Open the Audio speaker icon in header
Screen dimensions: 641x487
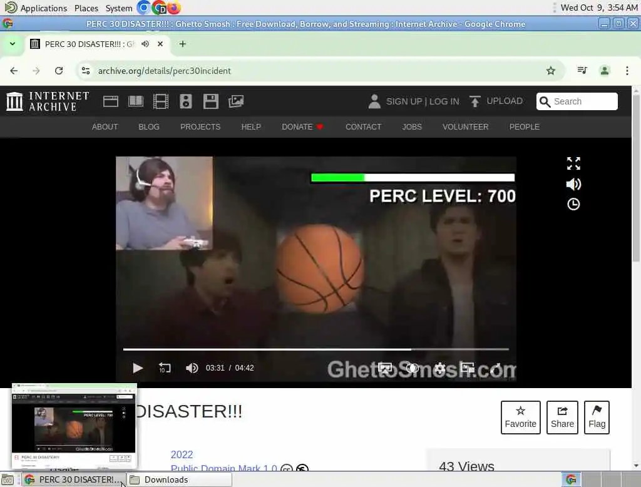click(185, 101)
